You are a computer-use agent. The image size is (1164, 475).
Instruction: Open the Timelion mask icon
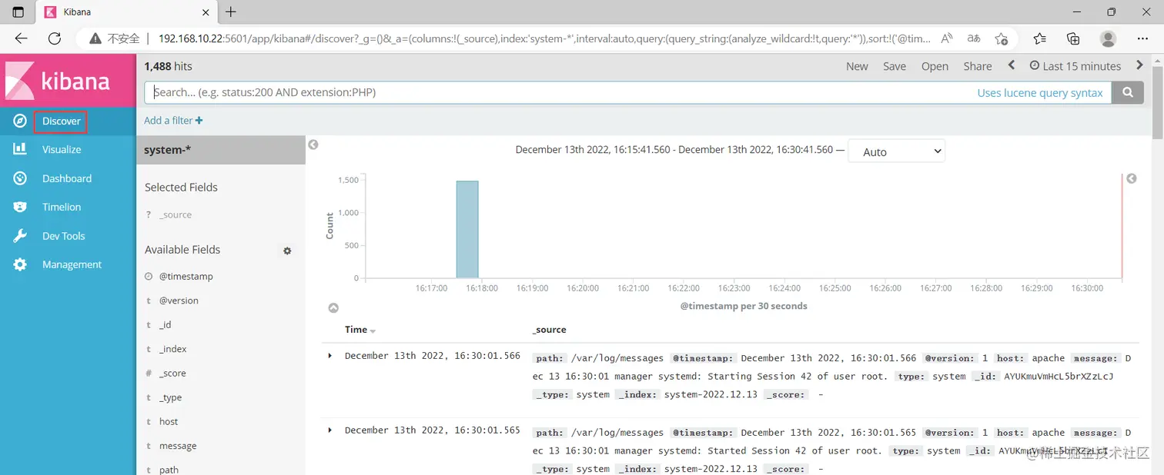tap(20, 207)
